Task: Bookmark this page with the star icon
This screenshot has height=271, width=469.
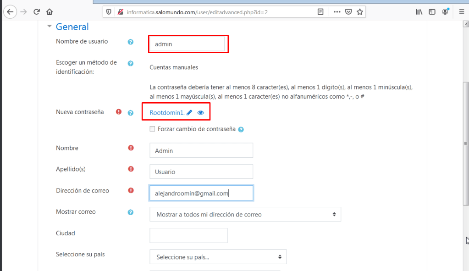Action: 360,12
